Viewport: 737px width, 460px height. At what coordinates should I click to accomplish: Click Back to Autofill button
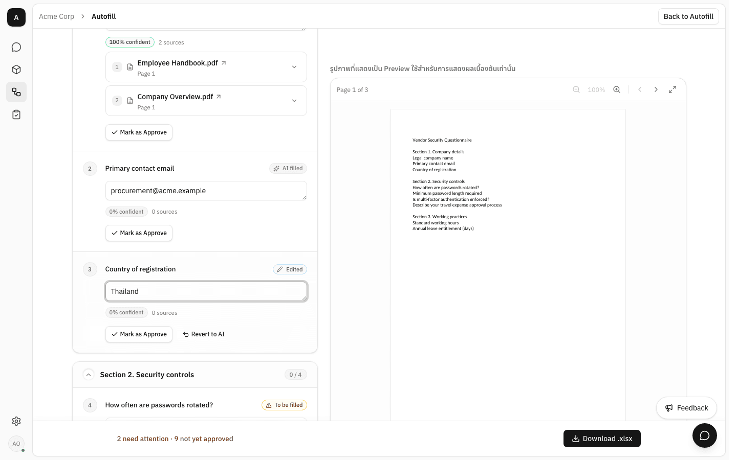click(688, 16)
